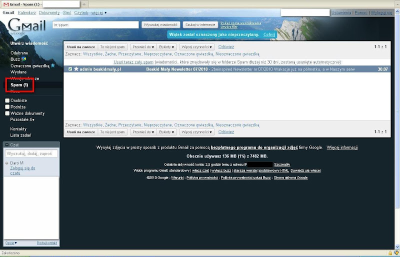Viewport: 400px width, 257px height.
Task: Open bottom Etykiety dropdown
Action: [166, 132]
